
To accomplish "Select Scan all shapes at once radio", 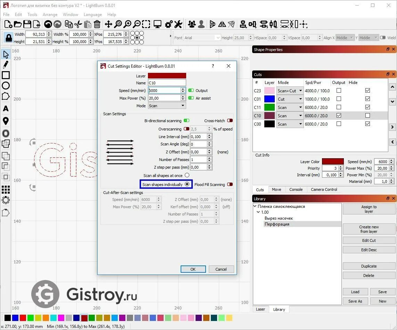I will click(x=187, y=175).
